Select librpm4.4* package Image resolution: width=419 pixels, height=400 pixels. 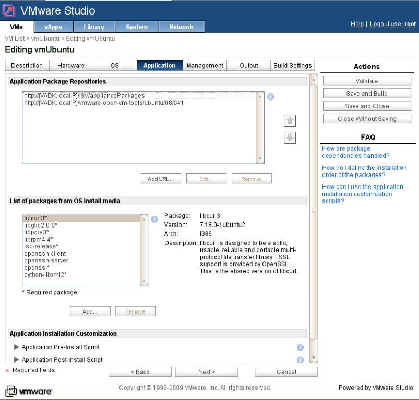point(81,239)
